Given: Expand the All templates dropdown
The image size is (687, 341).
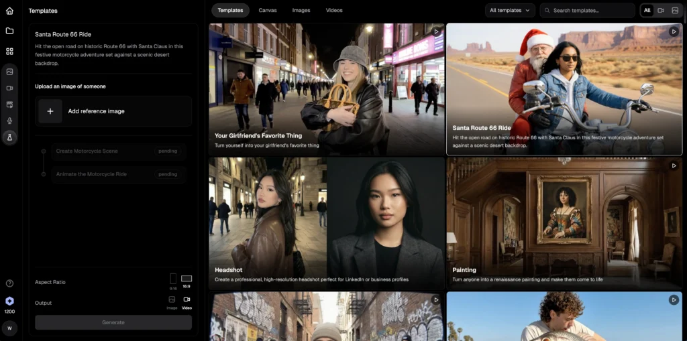Looking at the screenshot, I should pos(511,11).
